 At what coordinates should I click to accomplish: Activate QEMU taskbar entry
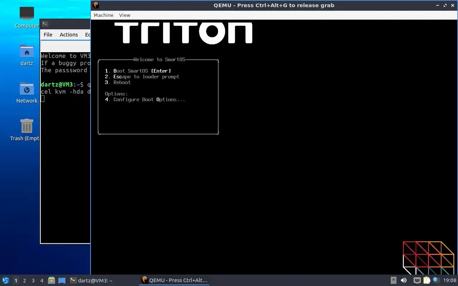pyautogui.click(x=174, y=280)
